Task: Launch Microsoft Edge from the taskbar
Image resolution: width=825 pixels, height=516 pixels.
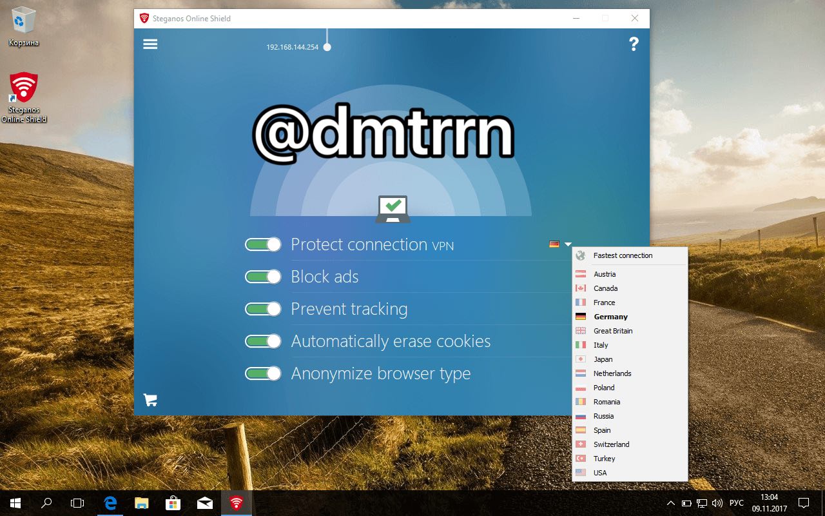Action: [x=110, y=503]
